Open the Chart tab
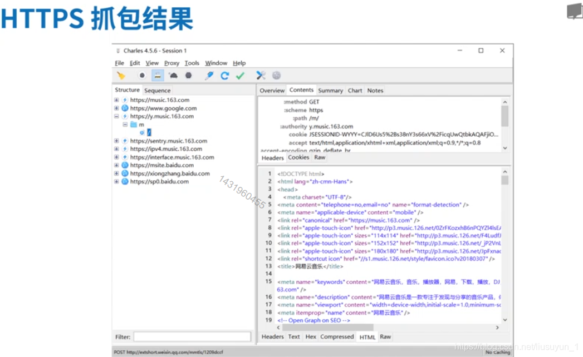 coord(355,91)
